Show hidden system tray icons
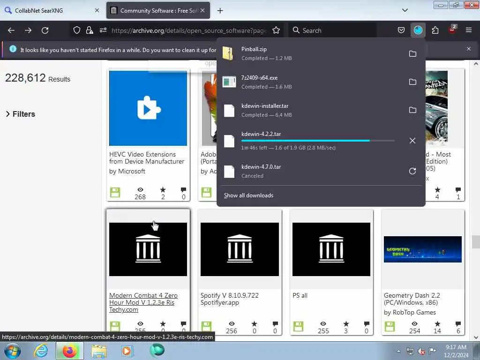 pyautogui.click(x=398, y=351)
